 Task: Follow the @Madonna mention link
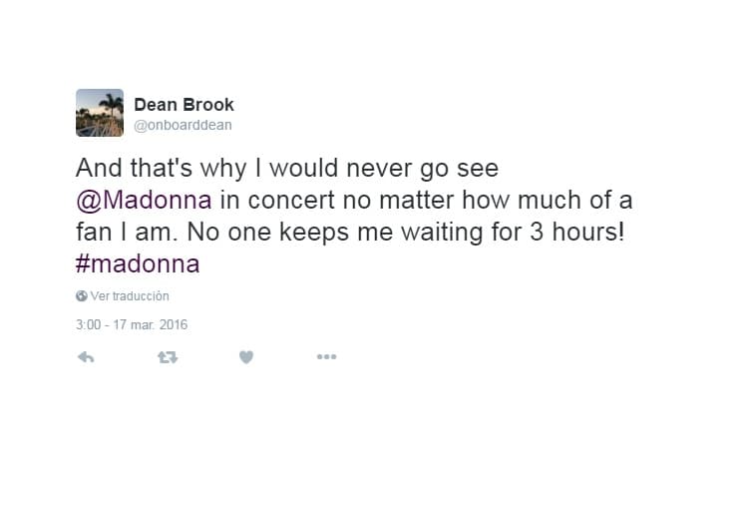click(x=144, y=200)
